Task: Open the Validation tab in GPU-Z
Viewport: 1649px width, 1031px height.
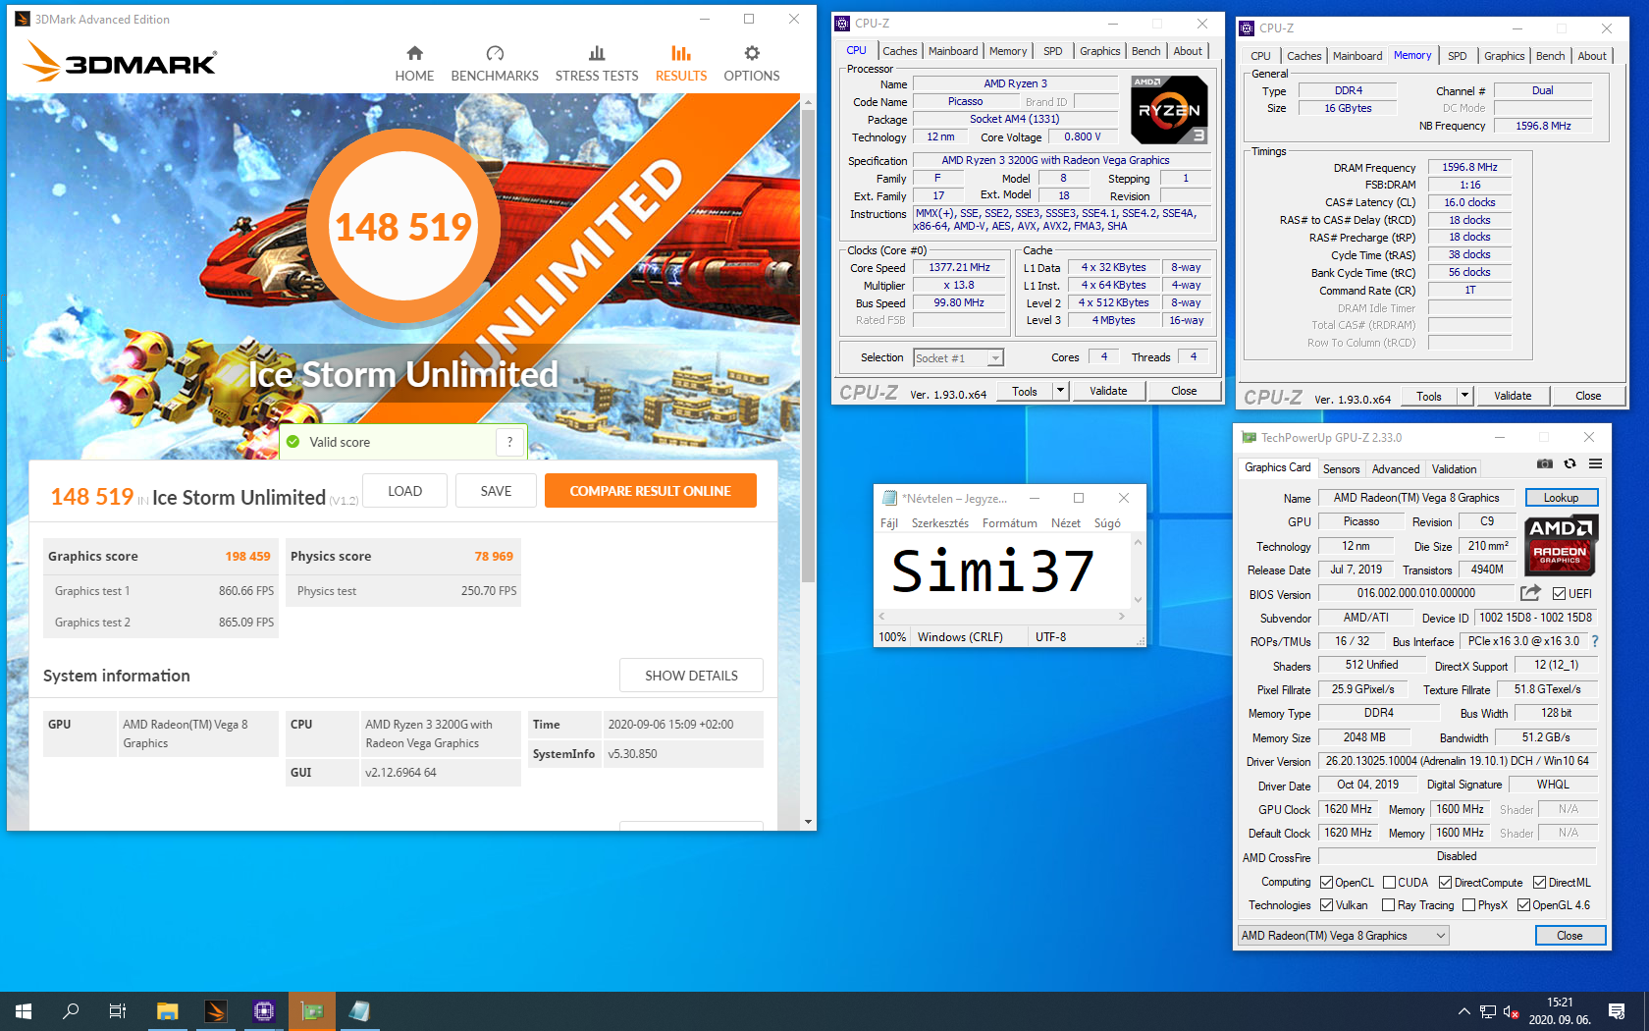Action: click(1454, 469)
